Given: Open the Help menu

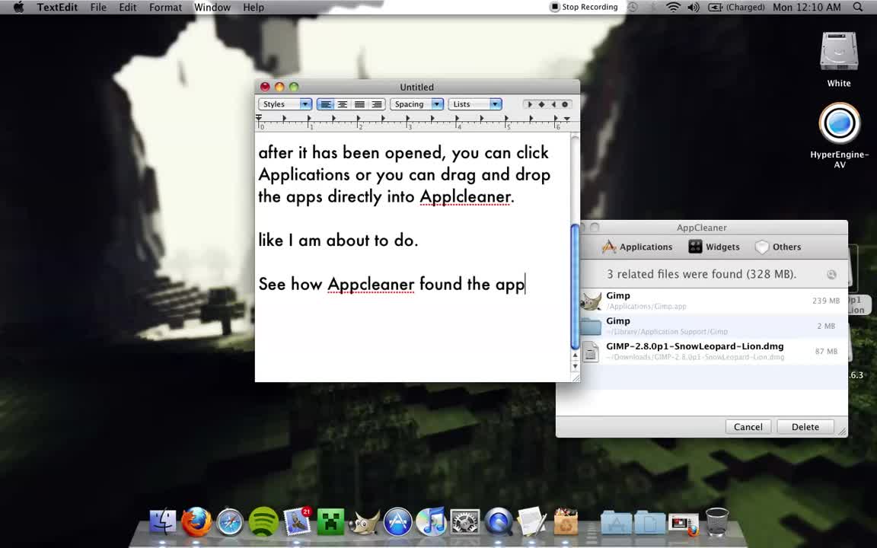Looking at the screenshot, I should pyautogui.click(x=254, y=8).
